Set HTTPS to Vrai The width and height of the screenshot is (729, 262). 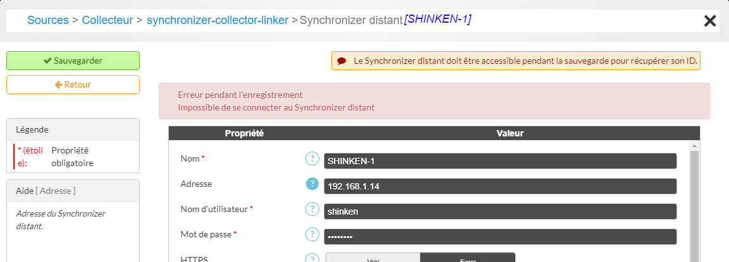click(x=373, y=258)
